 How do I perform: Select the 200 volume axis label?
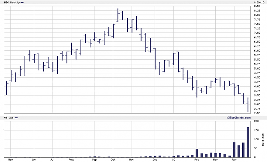(x=256, y=121)
